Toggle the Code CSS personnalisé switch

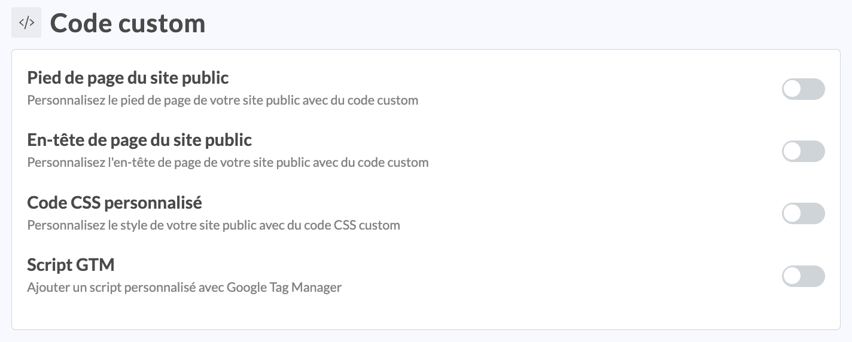[803, 213]
